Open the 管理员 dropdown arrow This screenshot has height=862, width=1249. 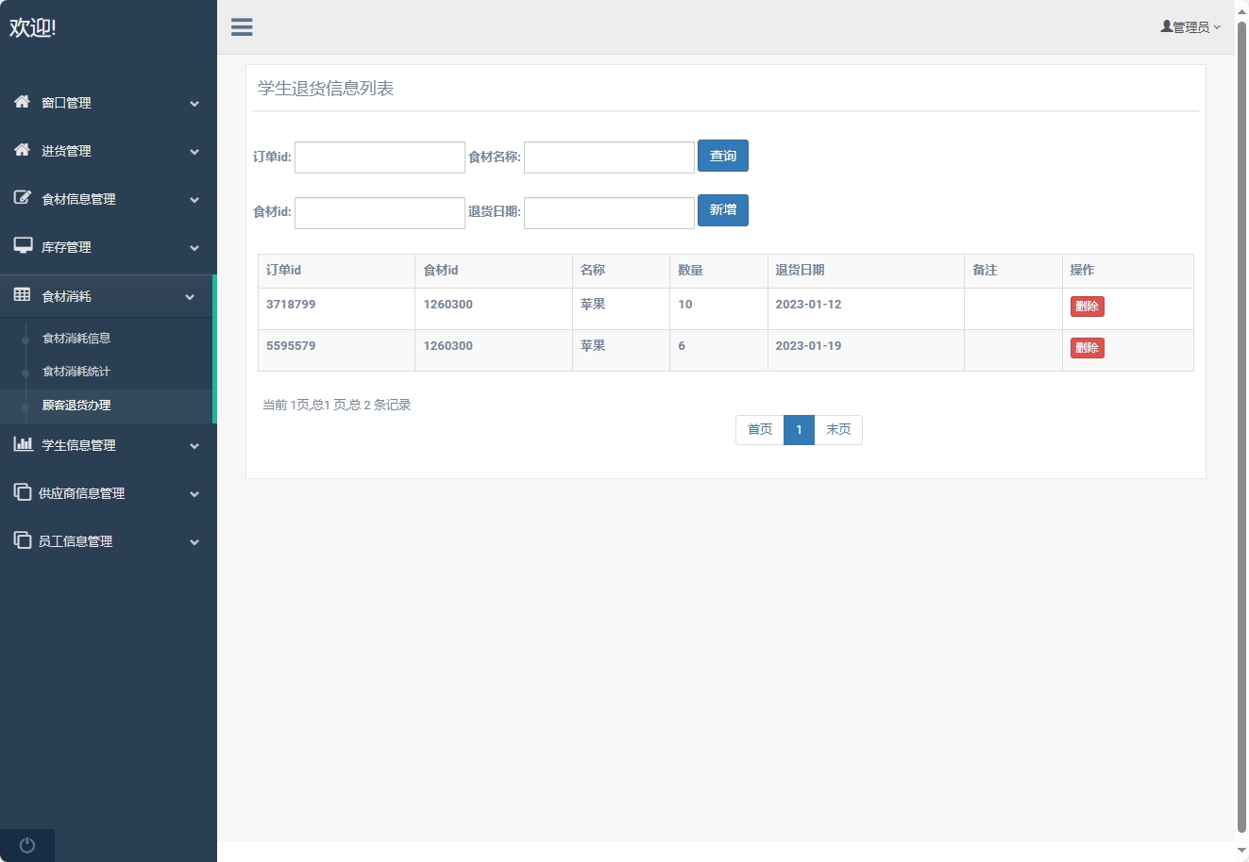point(1217,27)
